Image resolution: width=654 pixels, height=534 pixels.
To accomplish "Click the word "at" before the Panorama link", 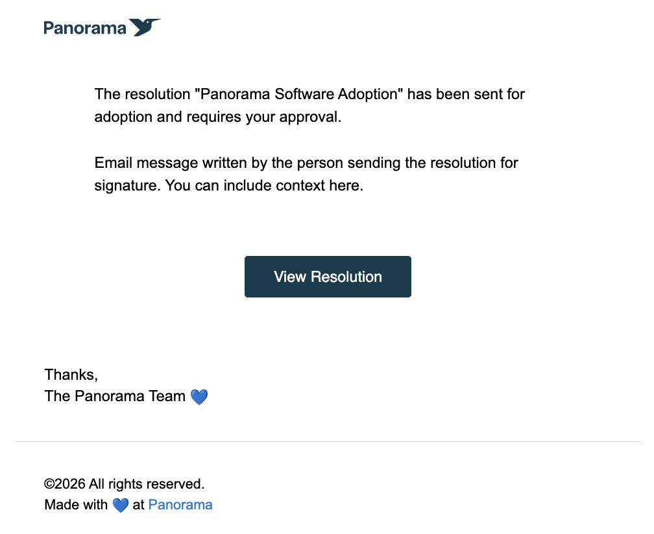I will 138,504.
